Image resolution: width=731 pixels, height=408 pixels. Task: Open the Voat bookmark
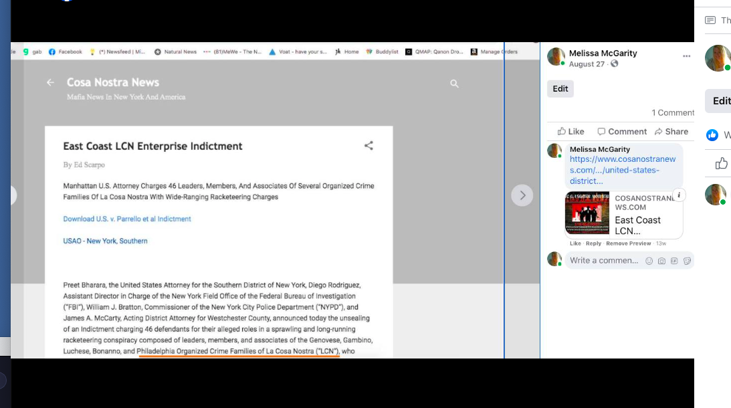298,52
